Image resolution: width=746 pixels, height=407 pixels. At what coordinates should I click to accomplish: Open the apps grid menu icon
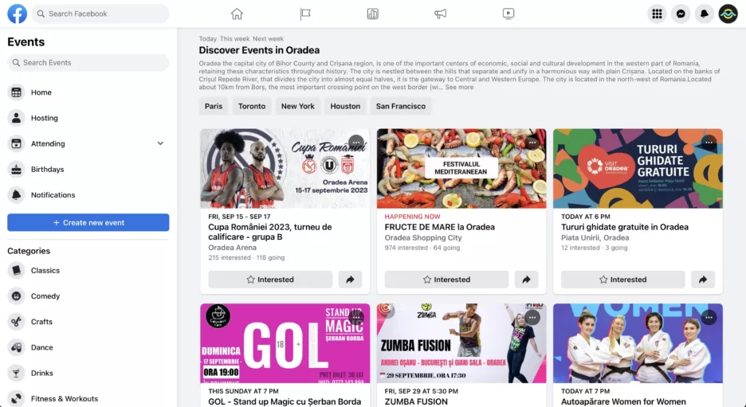(657, 14)
